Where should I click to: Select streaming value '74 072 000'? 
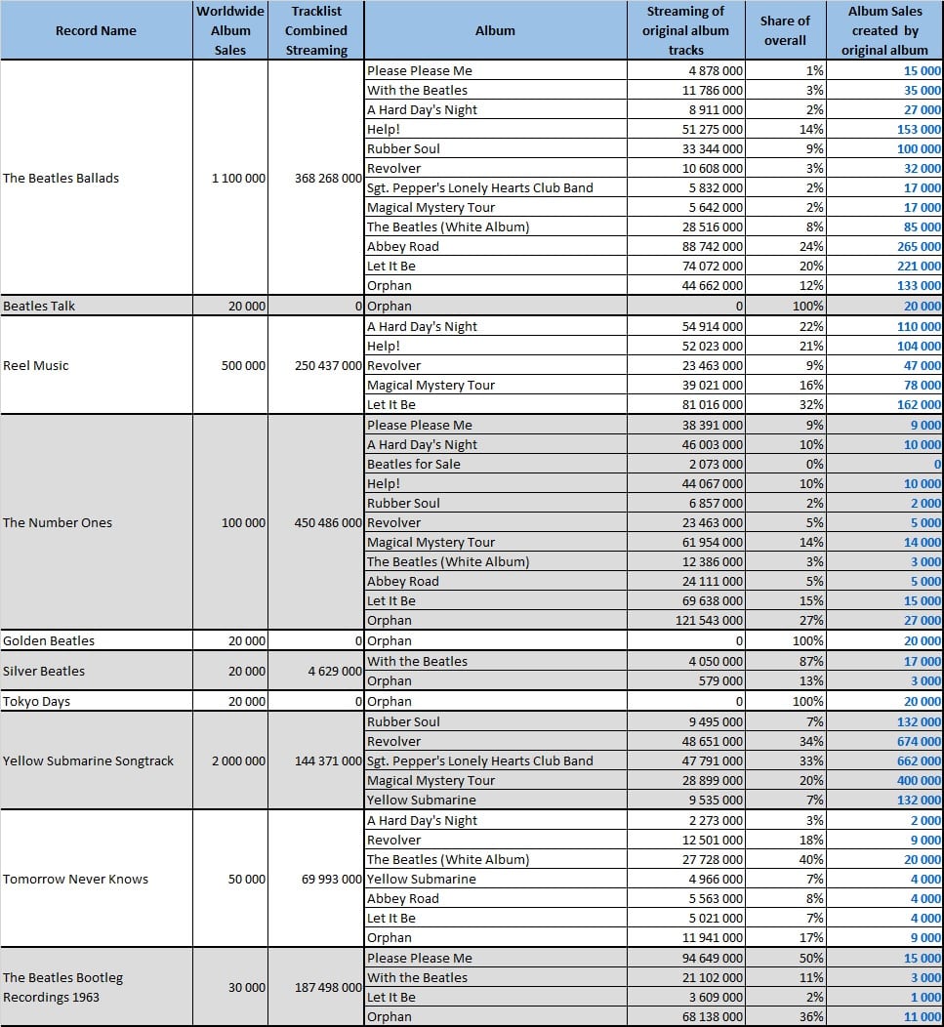712,267
